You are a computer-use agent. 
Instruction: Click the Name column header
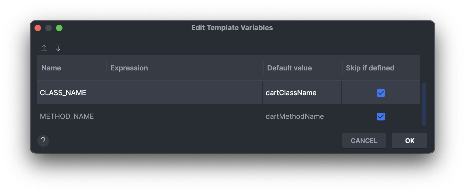pyautogui.click(x=72, y=68)
